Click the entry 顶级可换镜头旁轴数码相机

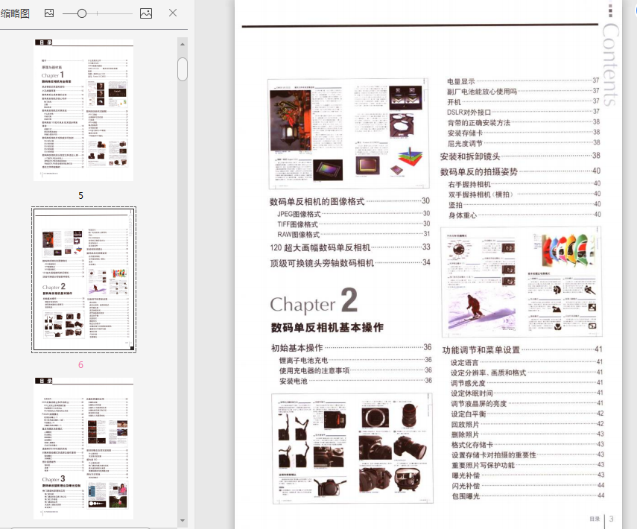point(322,263)
